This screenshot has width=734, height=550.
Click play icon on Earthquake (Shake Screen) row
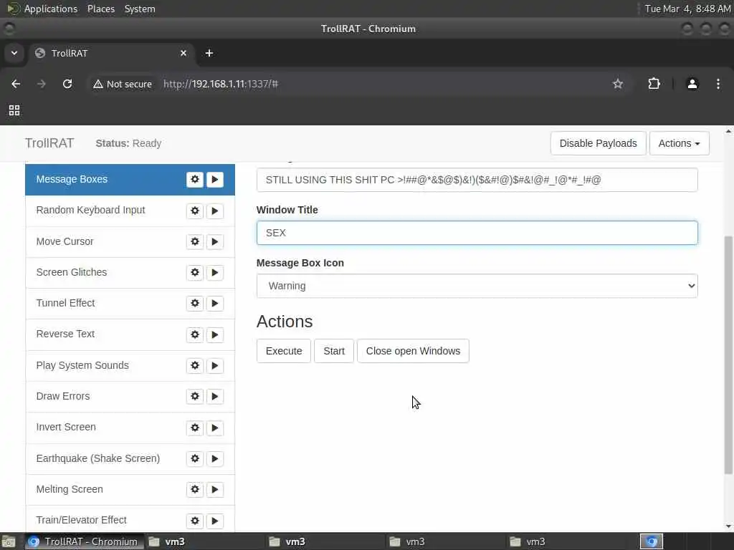(x=215, y=458)
